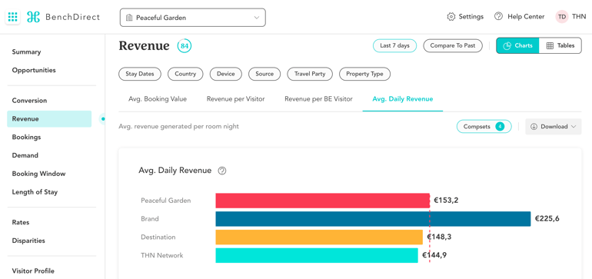This screenshot has height=279, width=592.
Task: Expand the Download chevron
Action: (x=574, y=127)
